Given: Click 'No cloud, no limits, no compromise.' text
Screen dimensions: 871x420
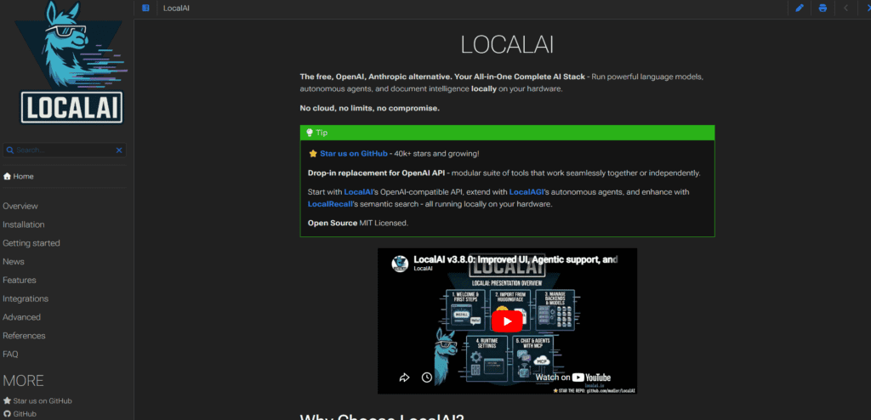Looking at the screenshot, I should [370, 108].
